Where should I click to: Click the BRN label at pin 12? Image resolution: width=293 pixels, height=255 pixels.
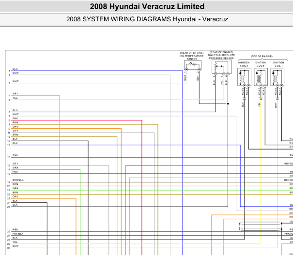(x=15, y=135)
